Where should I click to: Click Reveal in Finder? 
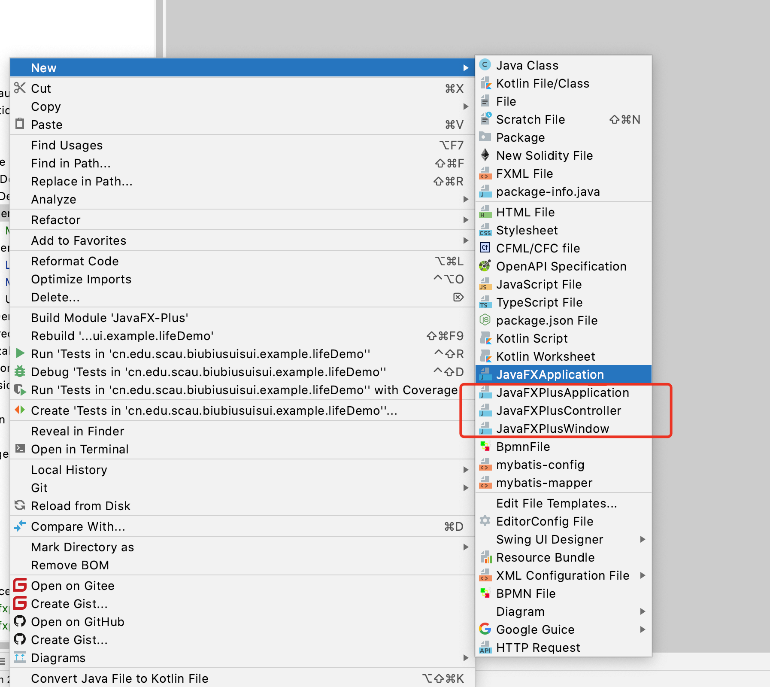tap(77, 431)
